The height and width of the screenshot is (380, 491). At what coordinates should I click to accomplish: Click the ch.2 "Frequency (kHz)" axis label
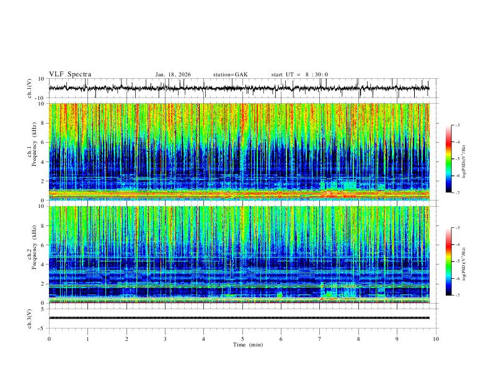pyautogui.click(x=34, y=247)
